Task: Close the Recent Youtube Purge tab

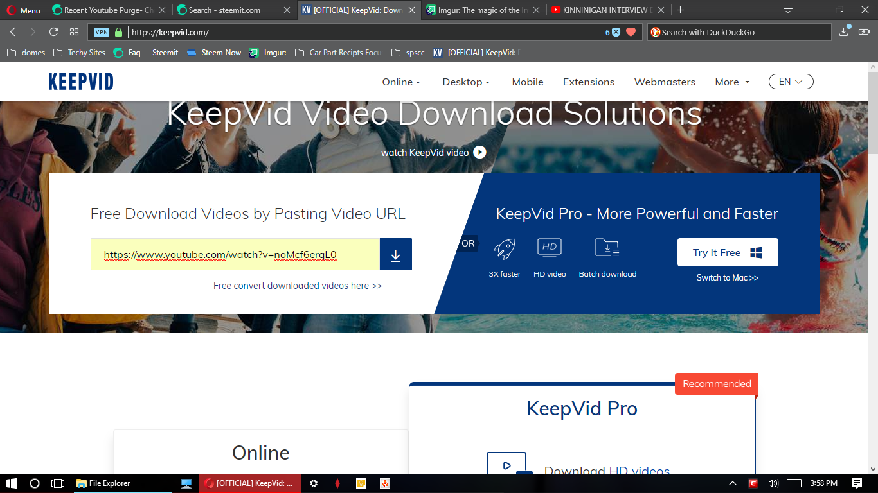Action: pyautogui.click(x=162, y=10)
